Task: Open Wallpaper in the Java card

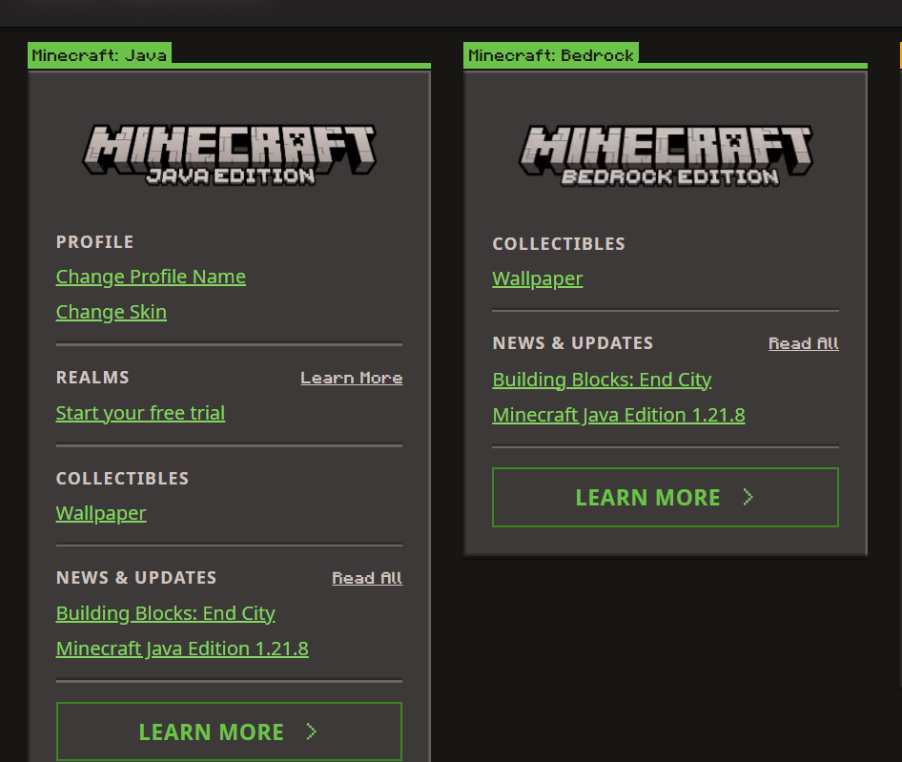Action: pos(101,513)
